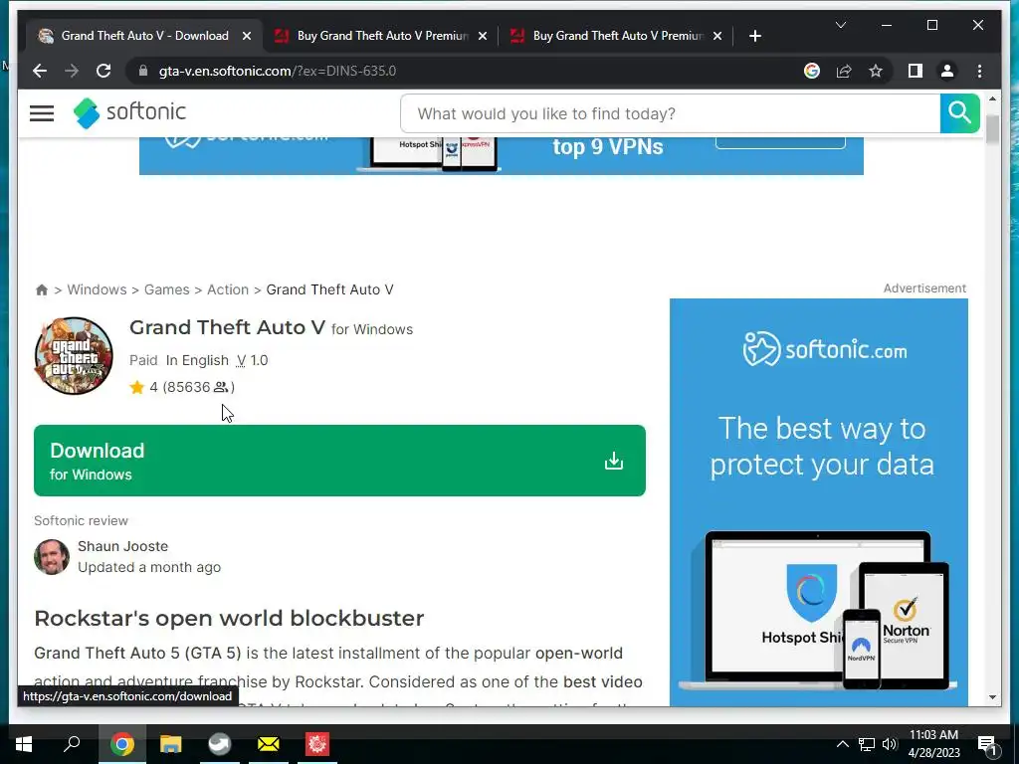Screen dimensions: 1019x764
Task: Open File Explorer from taskbar
Action: (x=171, y=744)
